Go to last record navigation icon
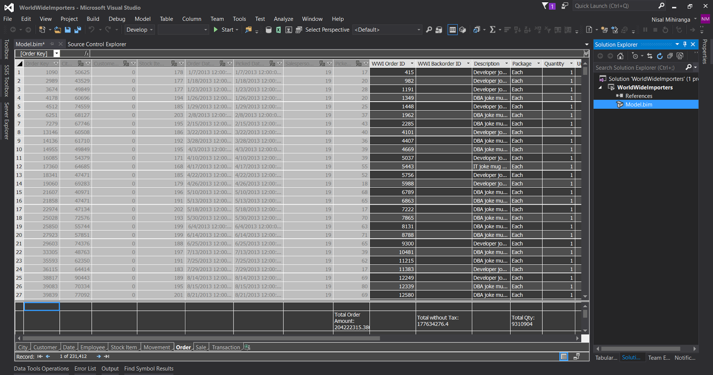The width and height of the screenshot is (713, 375). [107, 356]
